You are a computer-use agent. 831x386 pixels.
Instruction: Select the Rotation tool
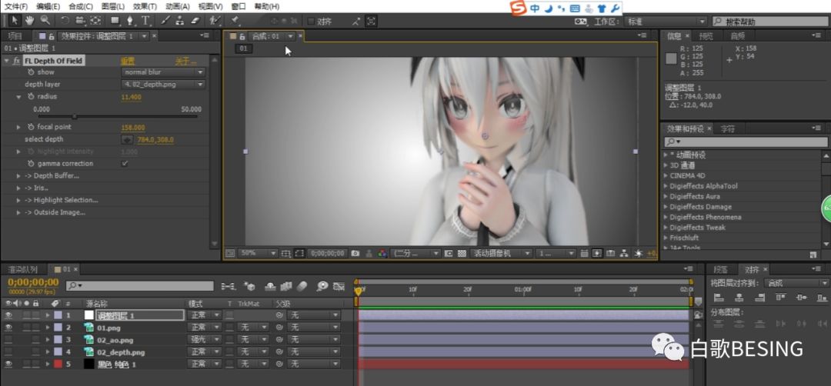tap(65, 21)
